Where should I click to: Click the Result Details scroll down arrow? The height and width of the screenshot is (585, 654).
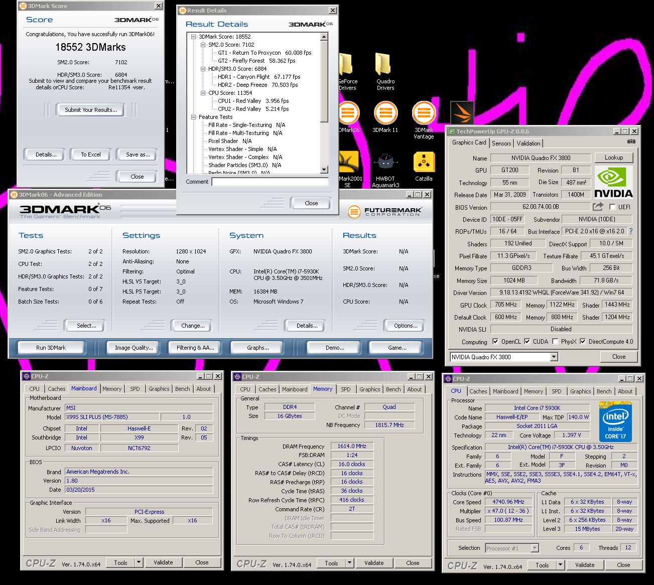click(x=324, y=170)
